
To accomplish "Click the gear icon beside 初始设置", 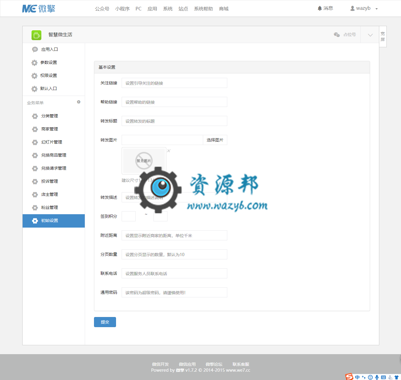I will 35,221.
